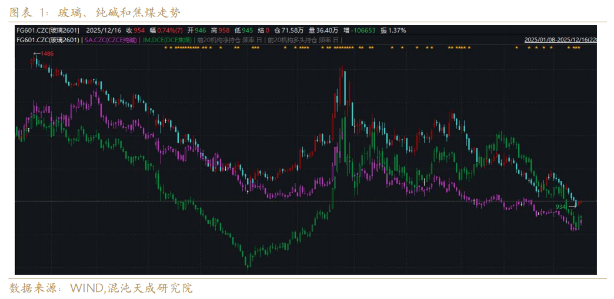Click the rightmost yellow star event marker
614x299 pixels.
tap(579, 47)
